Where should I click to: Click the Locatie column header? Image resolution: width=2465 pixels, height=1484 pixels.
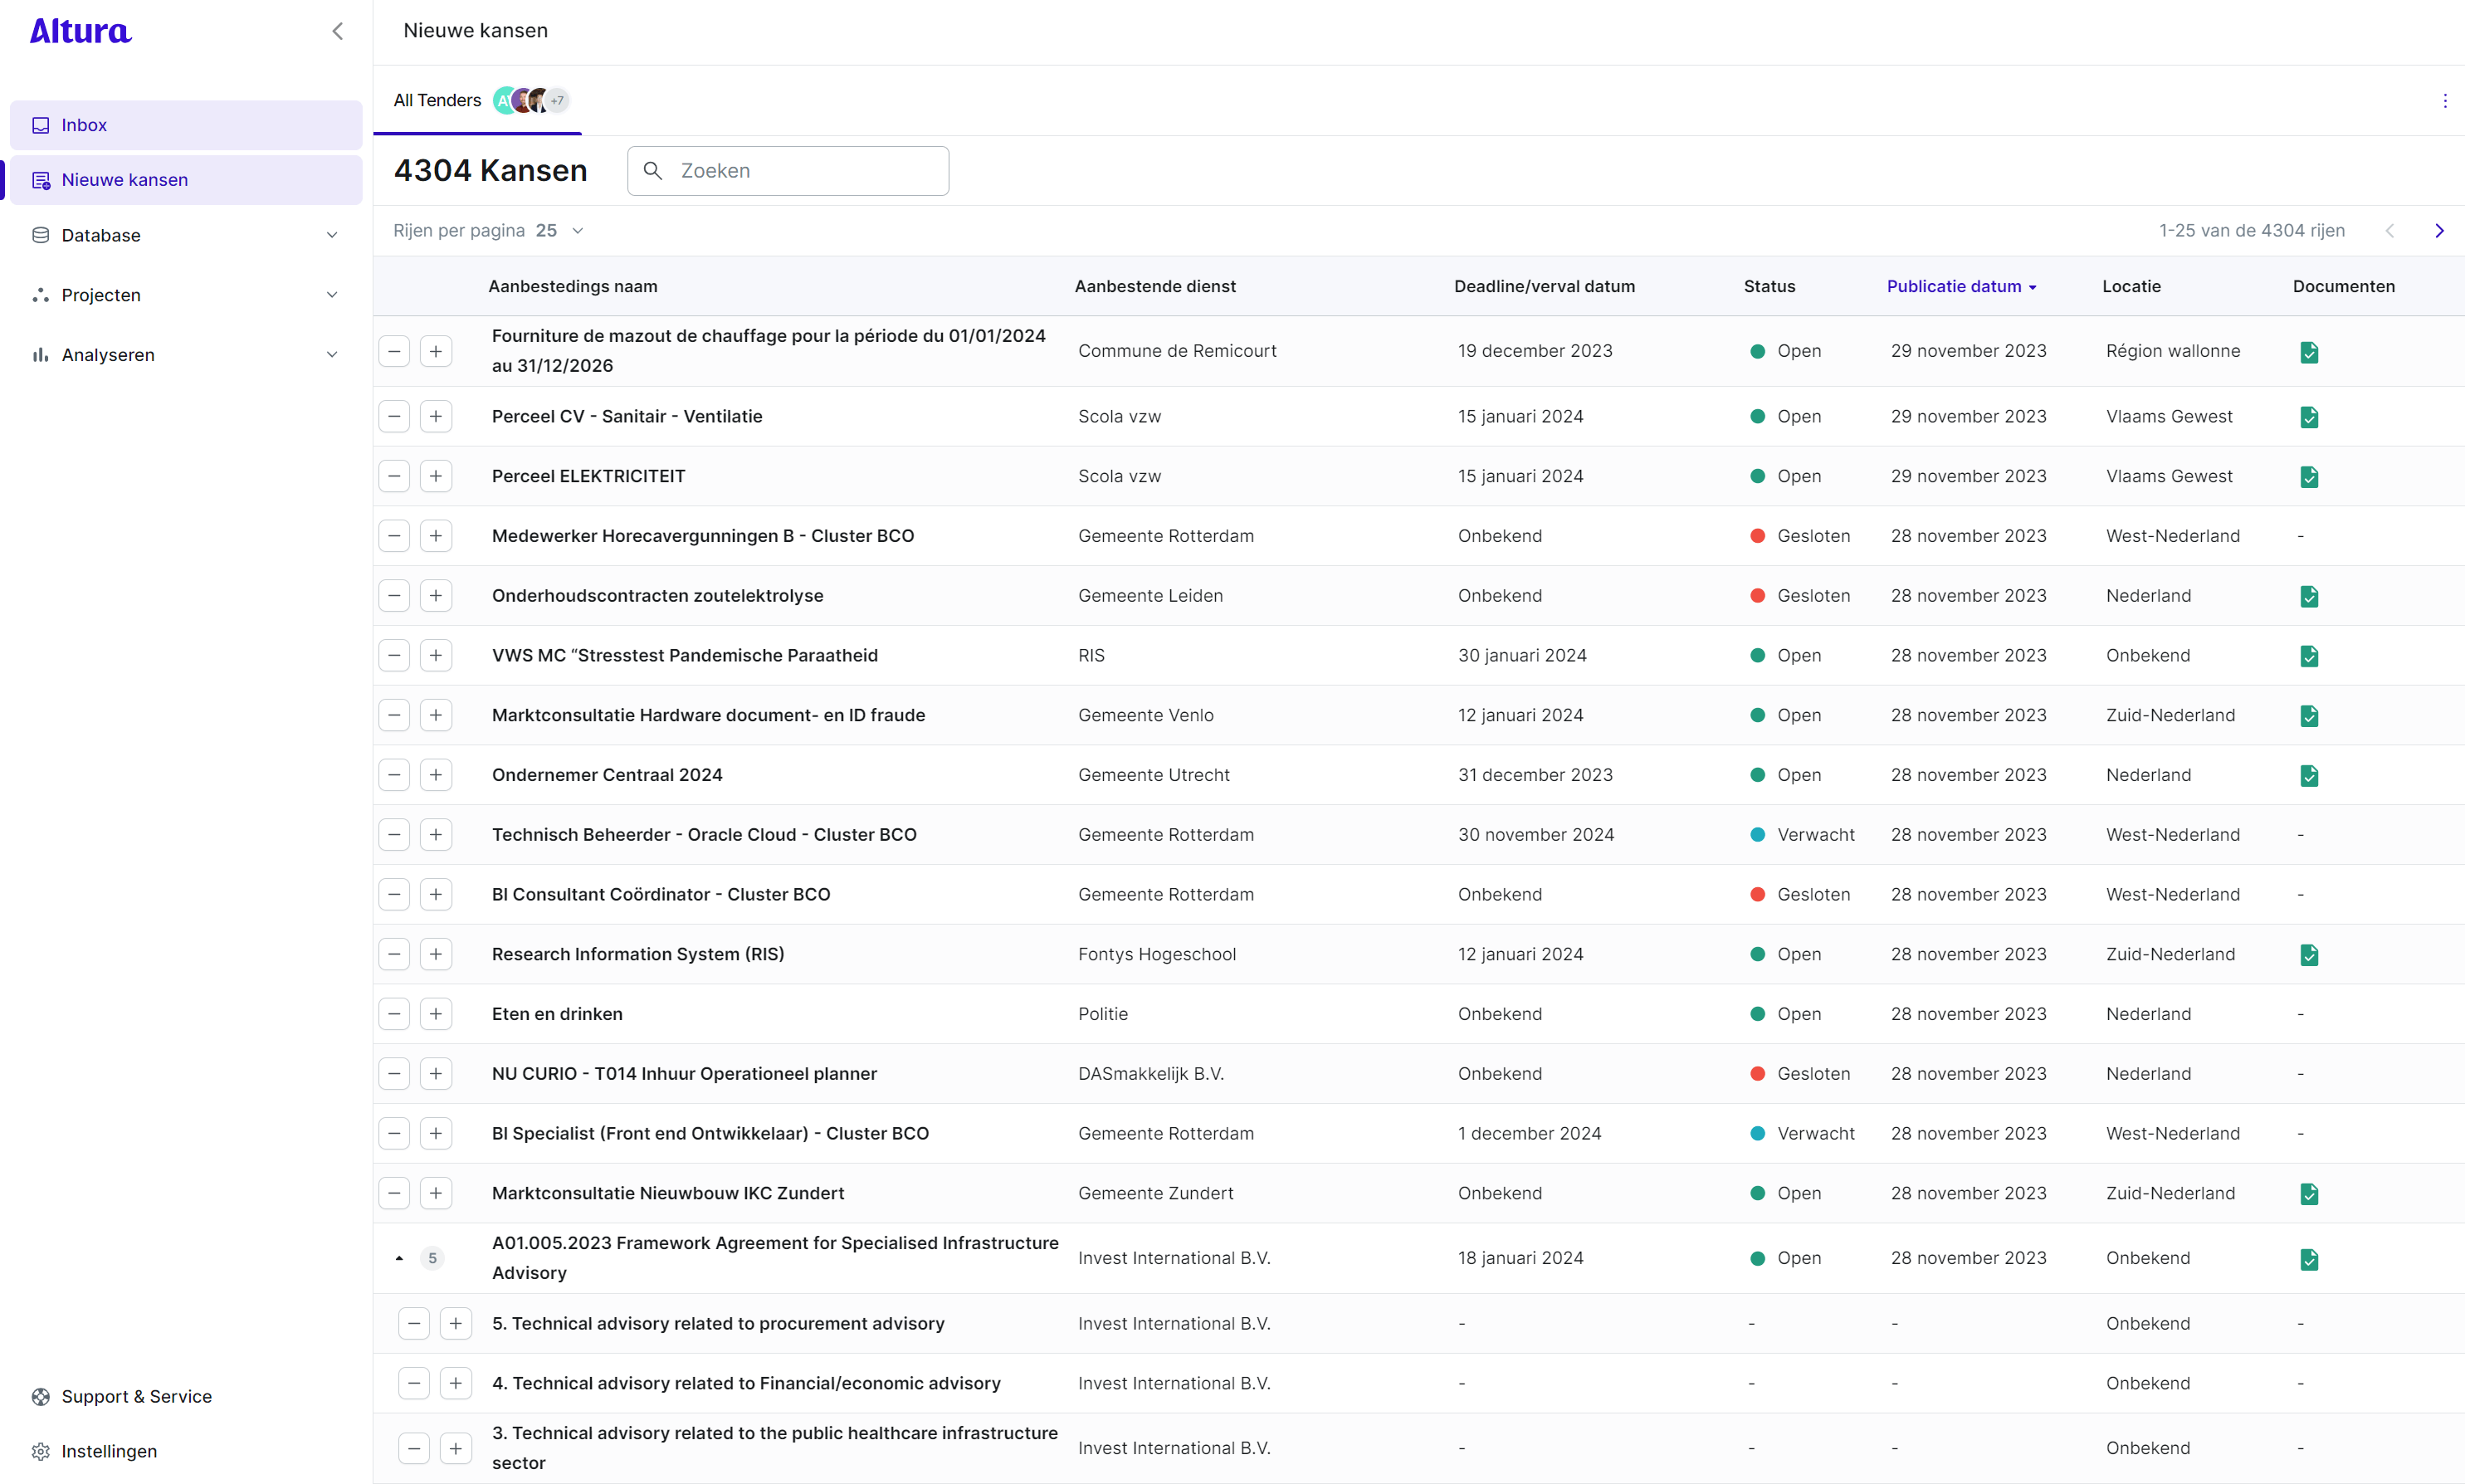pos(2131,286)
